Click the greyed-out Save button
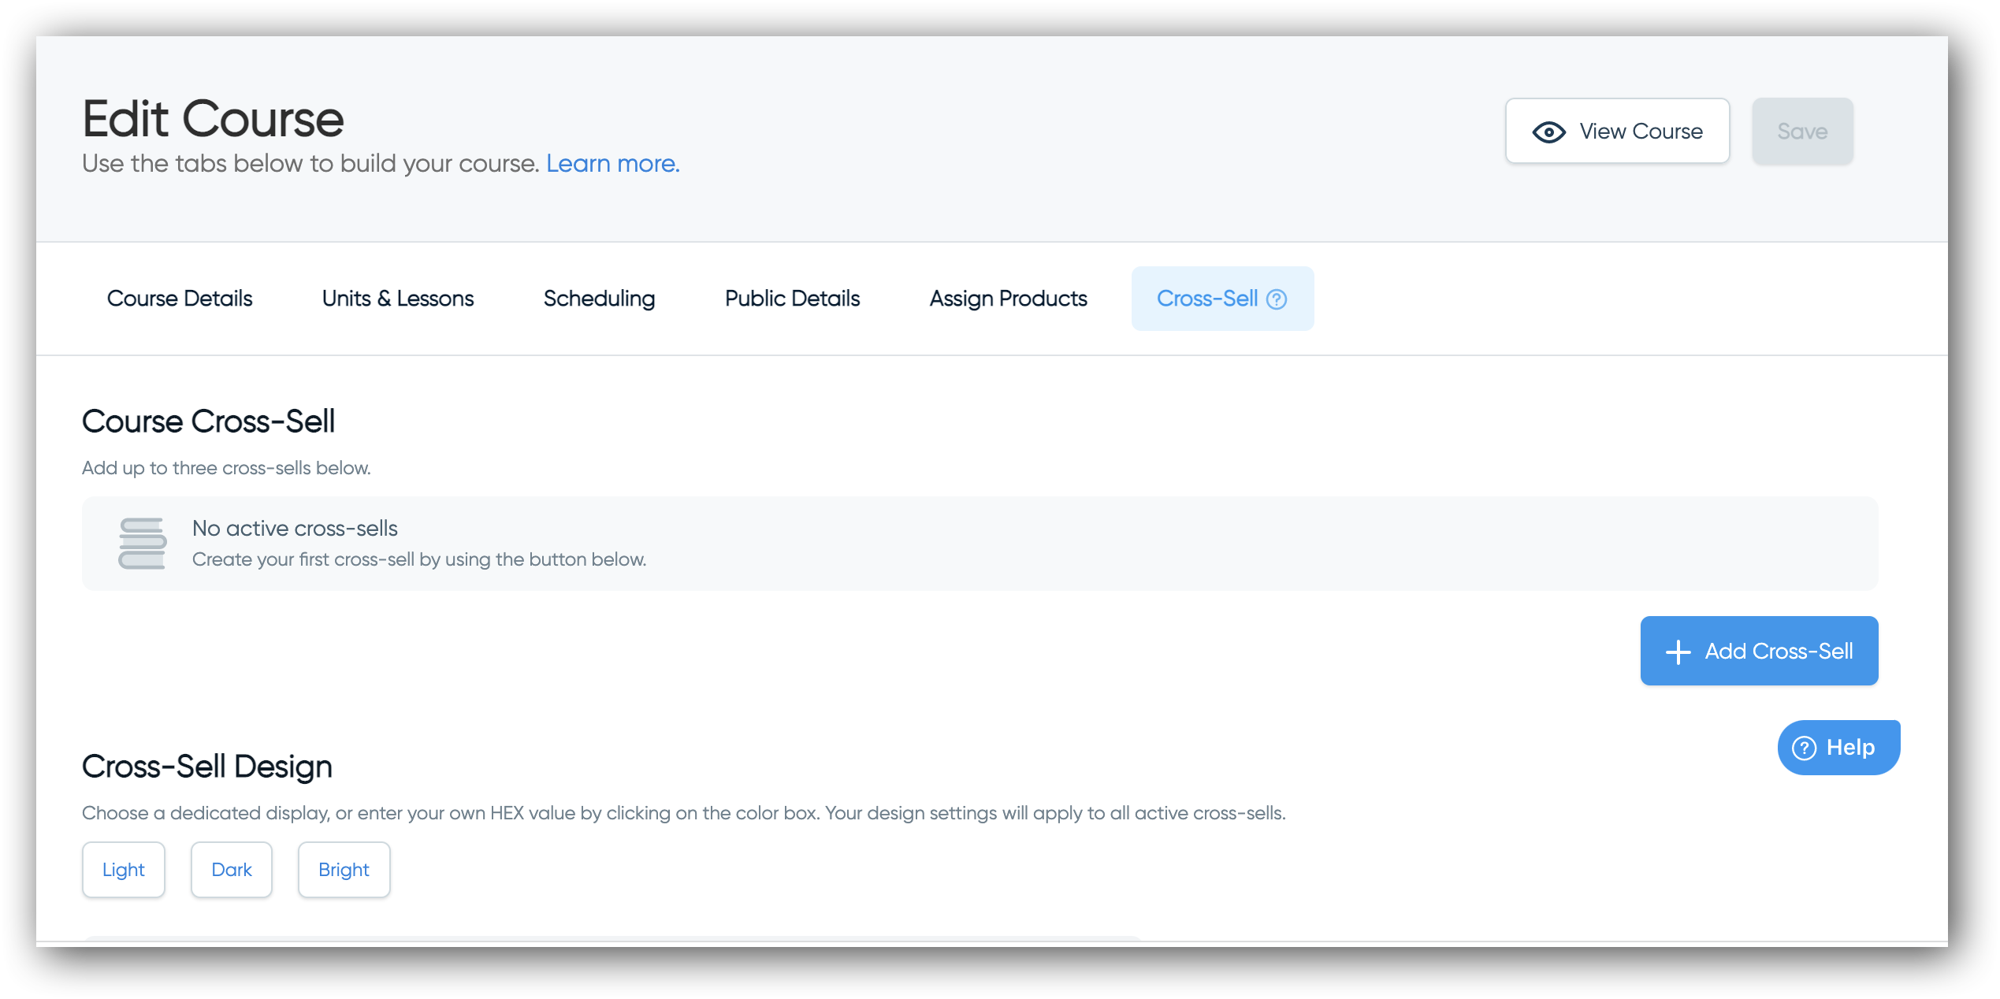 [1802, 132]
